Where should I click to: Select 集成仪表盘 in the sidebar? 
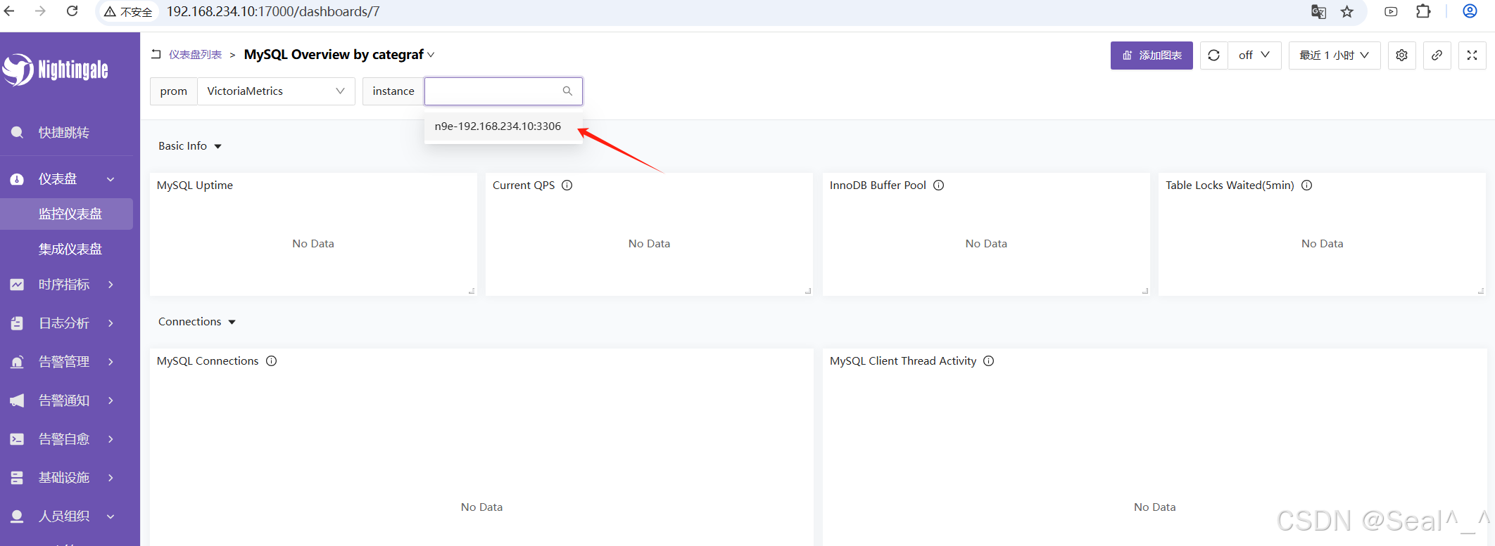67,249
